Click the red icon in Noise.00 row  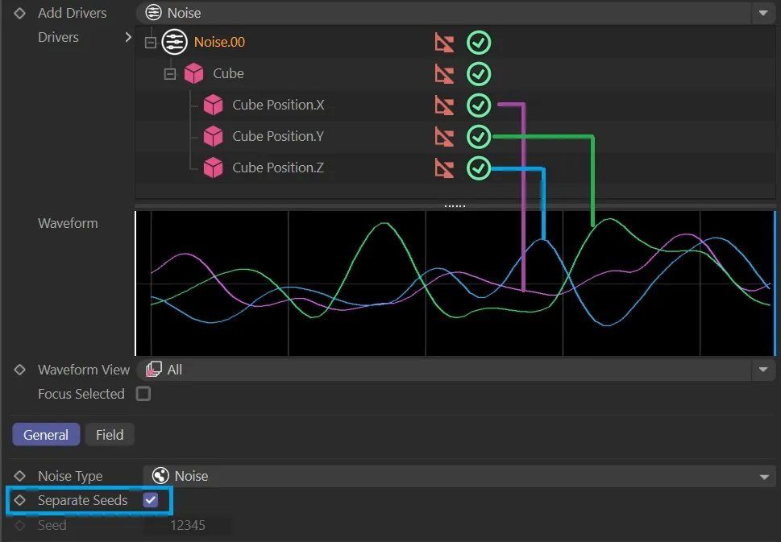coord(444,43)
